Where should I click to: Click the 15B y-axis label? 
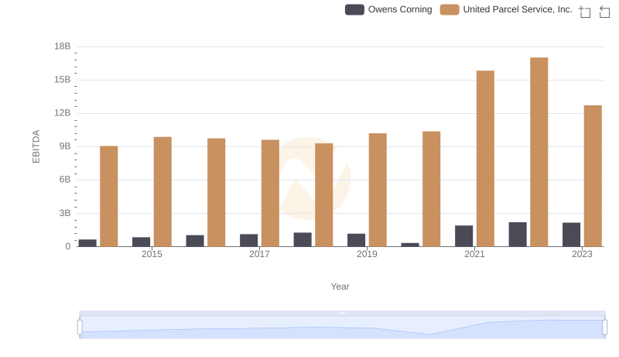tap(63, 80)
